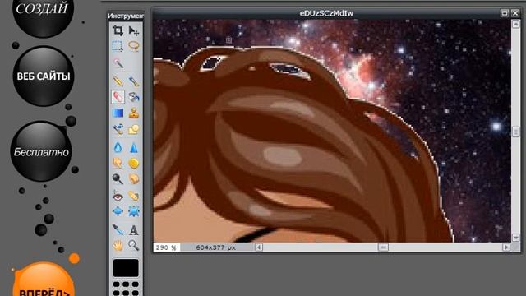Select the Blur droplet tool
Image resolution: width=526 pixels, height=296 pixels.
point(118,147)
